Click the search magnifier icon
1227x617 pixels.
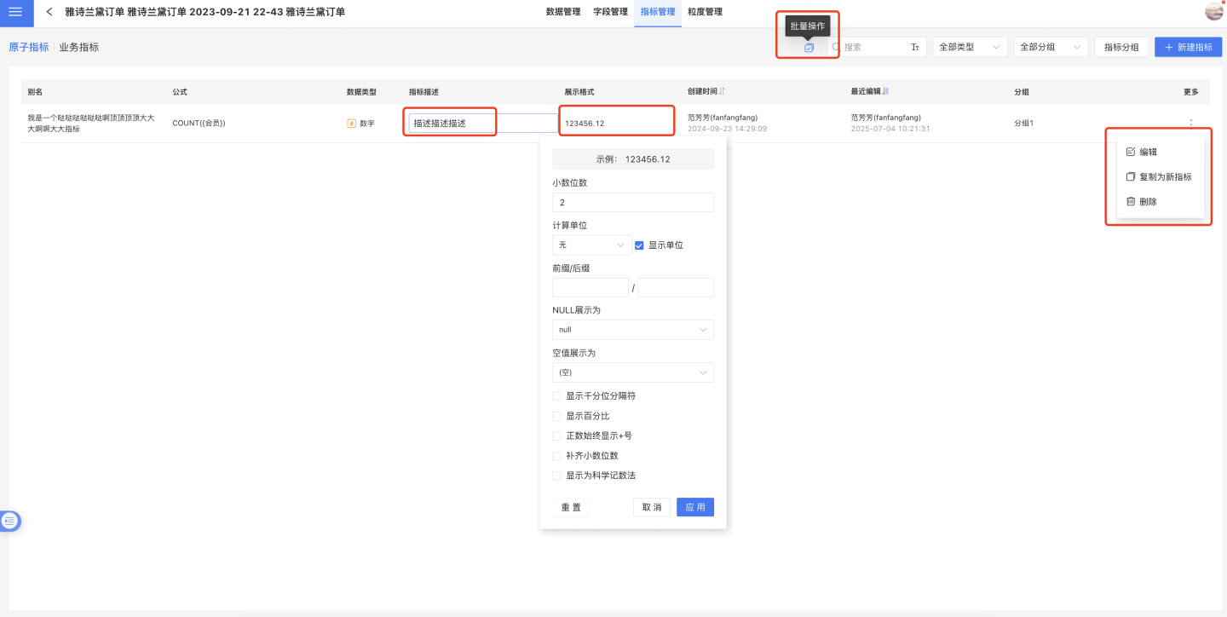836,48
